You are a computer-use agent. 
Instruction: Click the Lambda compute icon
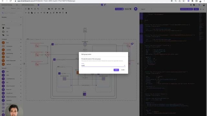click(x=3, y=50)
